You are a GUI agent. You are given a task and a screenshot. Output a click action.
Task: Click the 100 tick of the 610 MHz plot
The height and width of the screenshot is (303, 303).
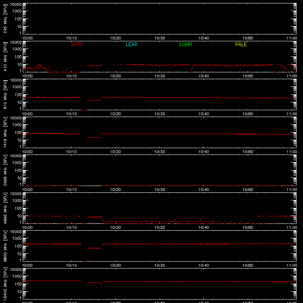18,95
